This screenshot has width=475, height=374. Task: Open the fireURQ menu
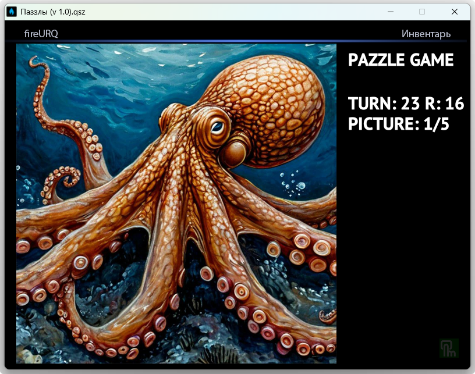(x=41, y=34)
